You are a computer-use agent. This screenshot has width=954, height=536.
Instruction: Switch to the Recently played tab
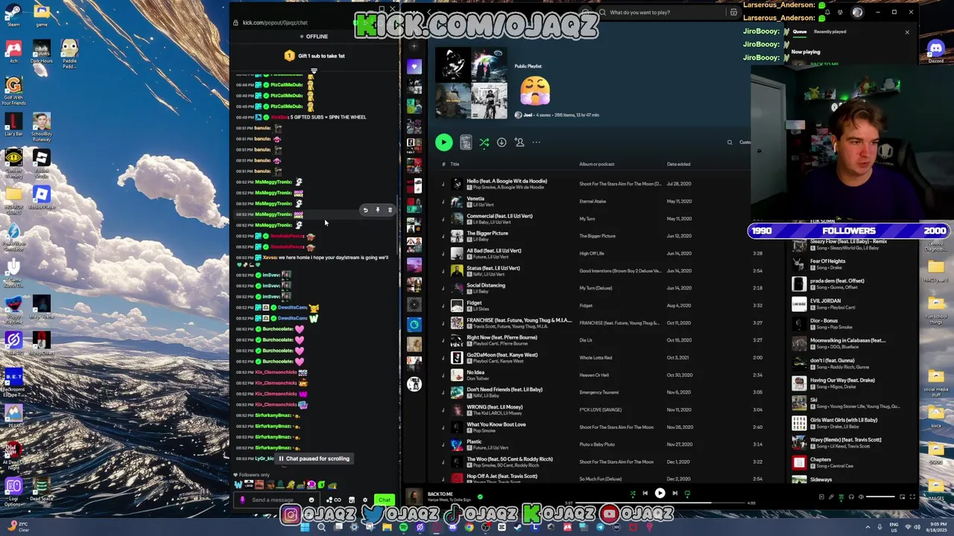[x=830, y=32]
